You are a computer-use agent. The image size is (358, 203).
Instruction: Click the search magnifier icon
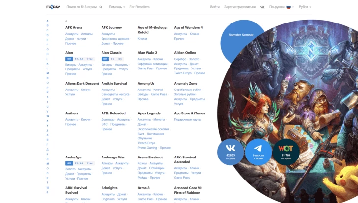point(101,7)
